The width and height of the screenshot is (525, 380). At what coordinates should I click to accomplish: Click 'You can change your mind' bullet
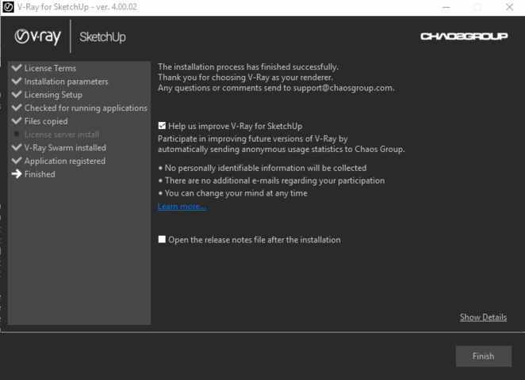coord(232,193)
